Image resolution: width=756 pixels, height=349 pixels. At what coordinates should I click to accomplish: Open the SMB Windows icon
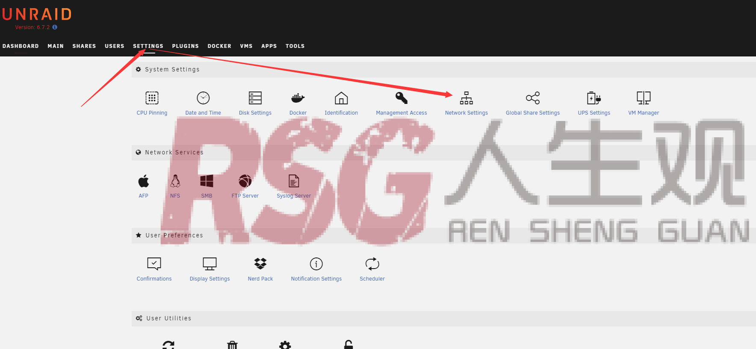(x=207, y=181)
